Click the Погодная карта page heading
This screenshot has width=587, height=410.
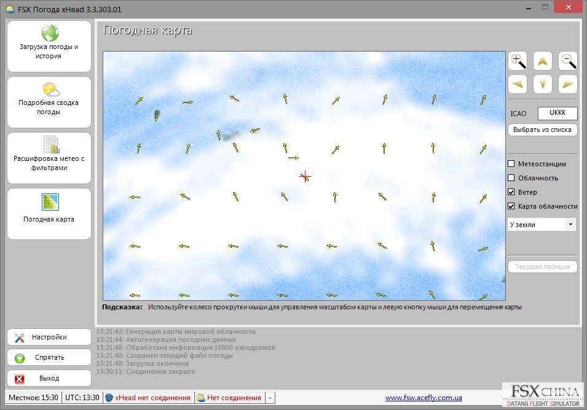click(x=148, y=30)
